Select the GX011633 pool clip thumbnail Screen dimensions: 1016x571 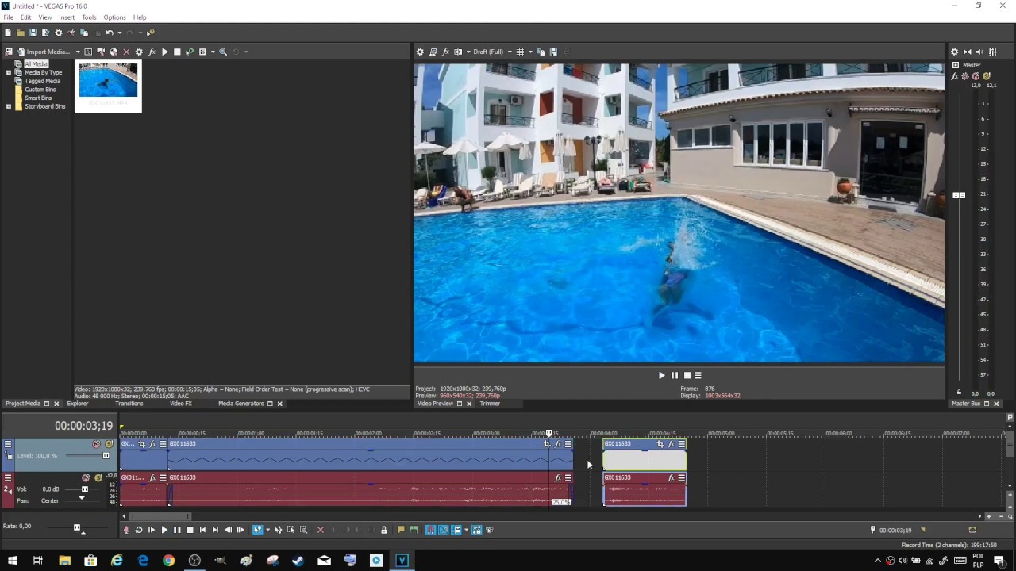click(108, 86)
